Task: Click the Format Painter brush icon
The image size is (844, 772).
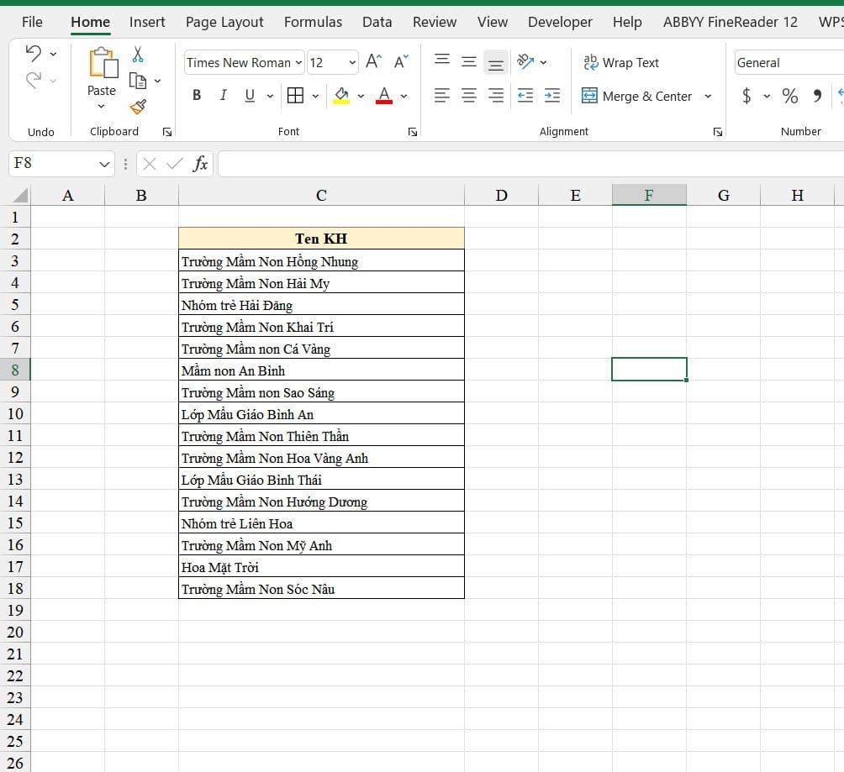Action: (x=138, y=107)
